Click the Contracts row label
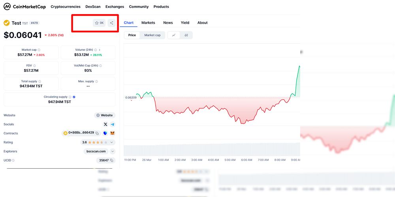This screenshot has height=197, width=395. coord(11,134)
